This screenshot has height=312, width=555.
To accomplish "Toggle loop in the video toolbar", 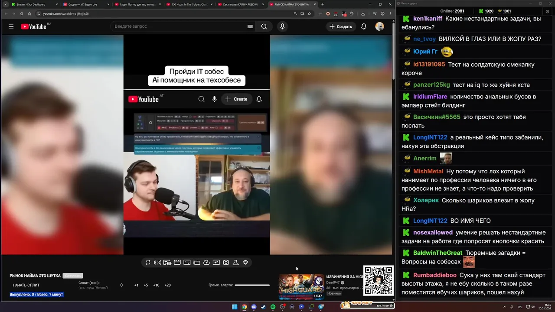I will pos(148,262).
